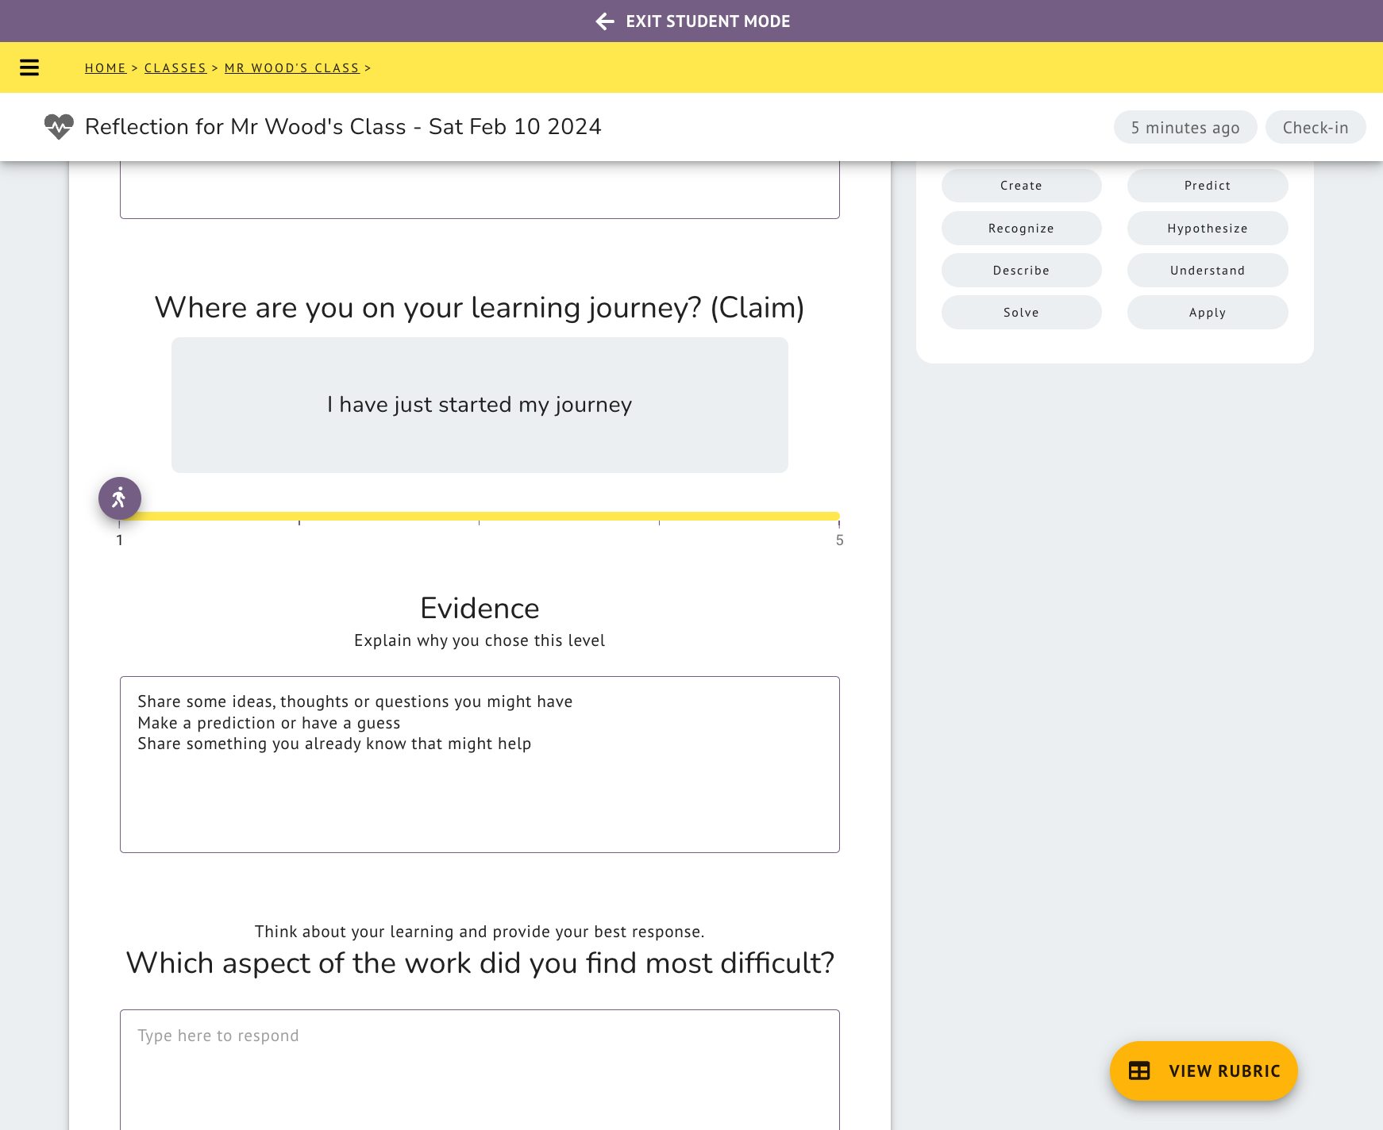This screenshot has width=1383, height=1130.
Task: Click the Solve verb chip
Action: click(1022, 313)
